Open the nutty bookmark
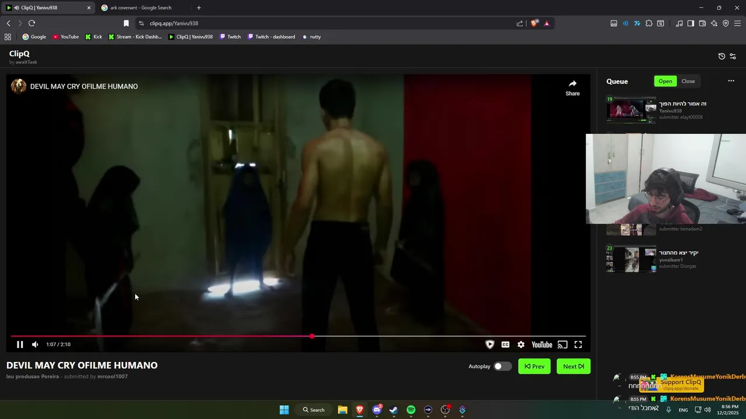This screenshot has height=419, width=746. pyautogui.click(x=312, y=37)
